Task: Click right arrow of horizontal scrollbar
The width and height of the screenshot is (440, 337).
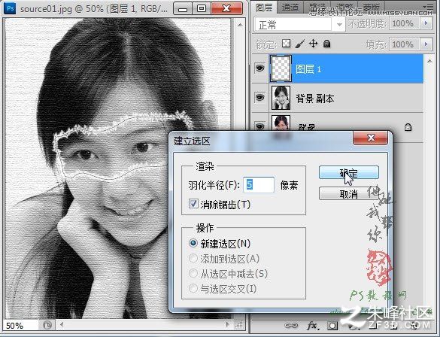Action: coord(228,325)
